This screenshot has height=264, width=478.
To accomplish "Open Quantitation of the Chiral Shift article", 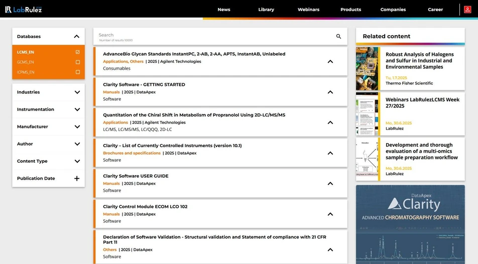I will [194, 115].
